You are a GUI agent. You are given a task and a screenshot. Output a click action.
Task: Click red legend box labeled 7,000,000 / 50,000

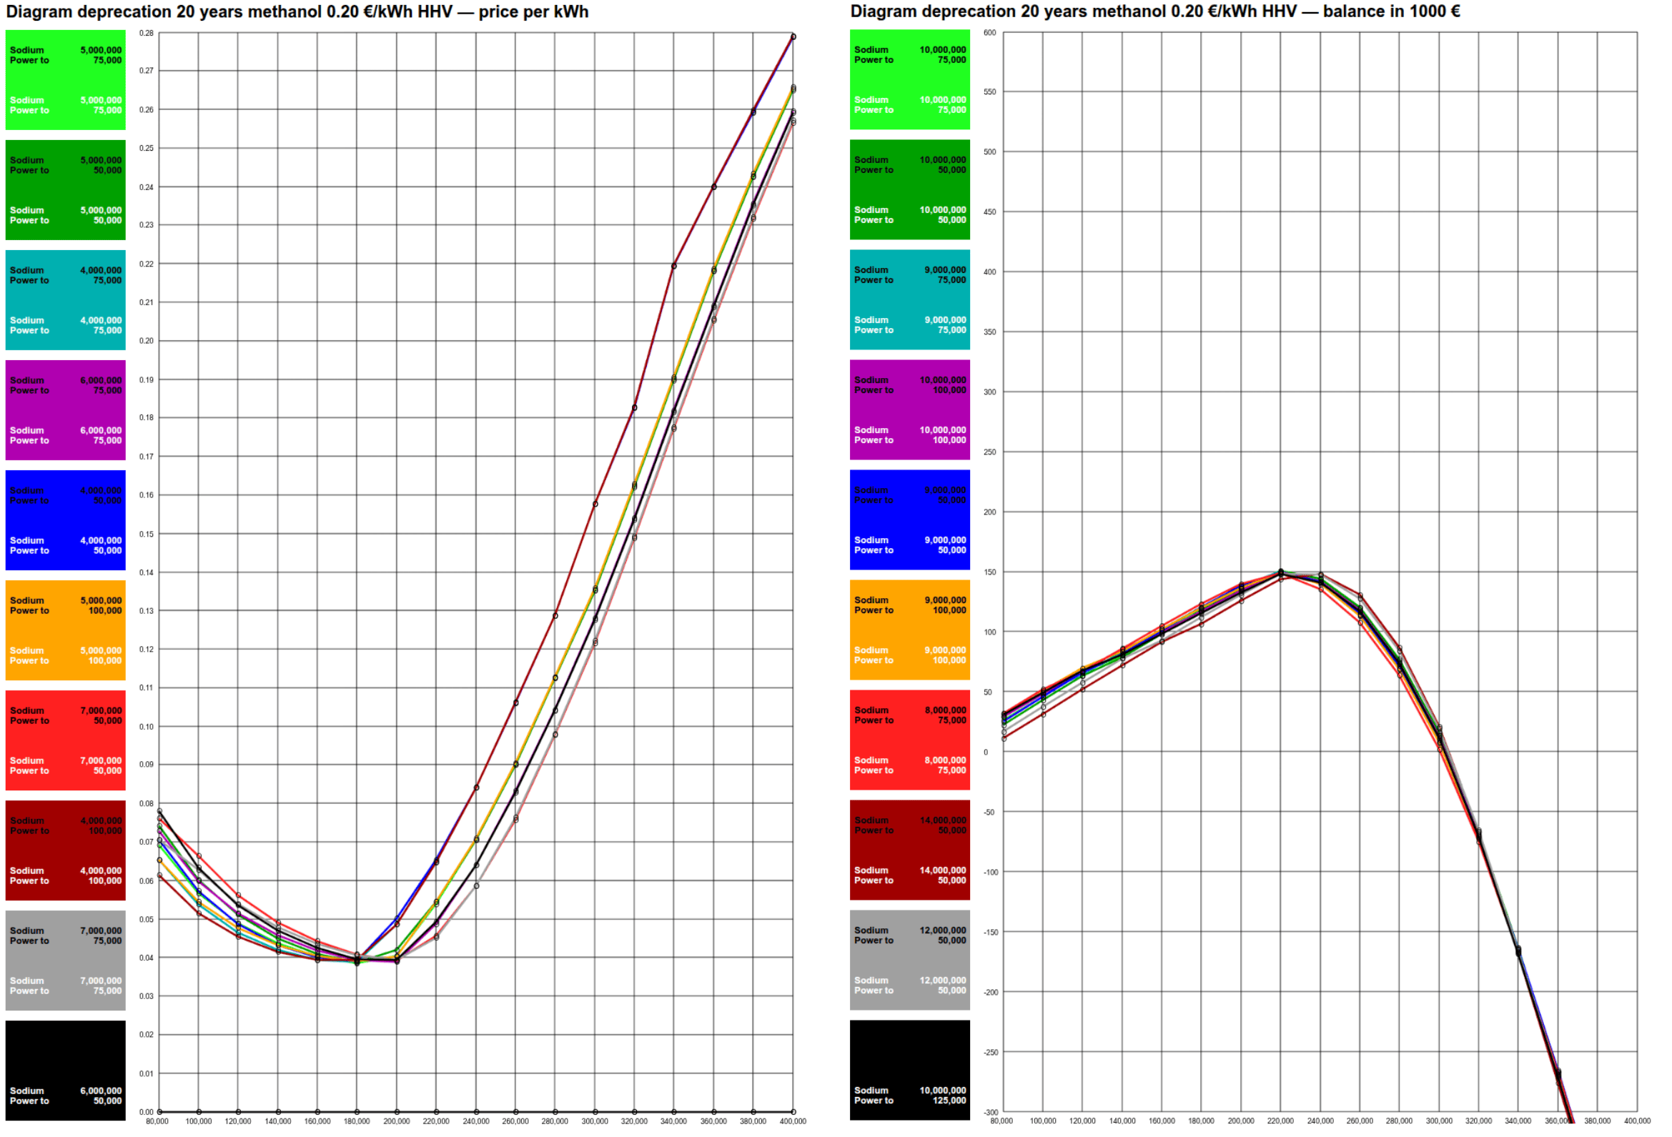[x=66, y=740]
